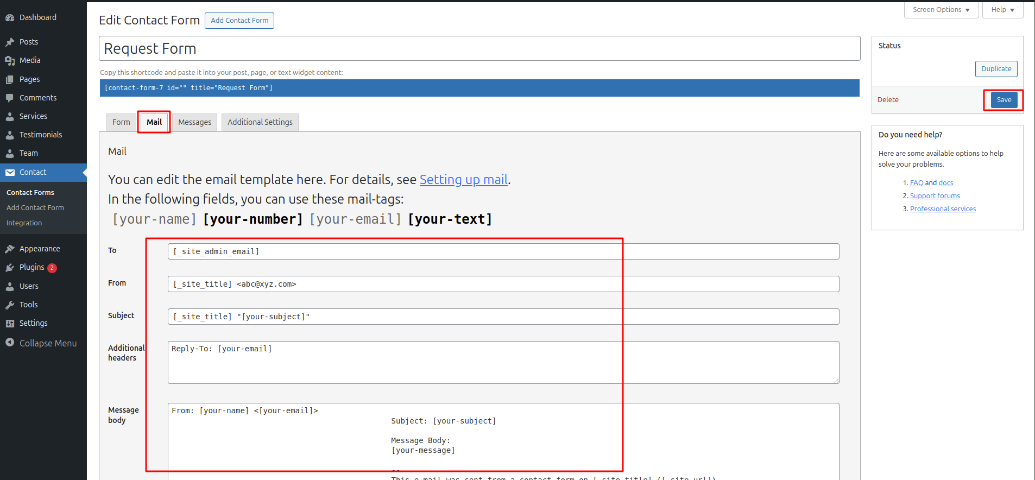
Task: Select the Mail tab
Action: (154, 122)
